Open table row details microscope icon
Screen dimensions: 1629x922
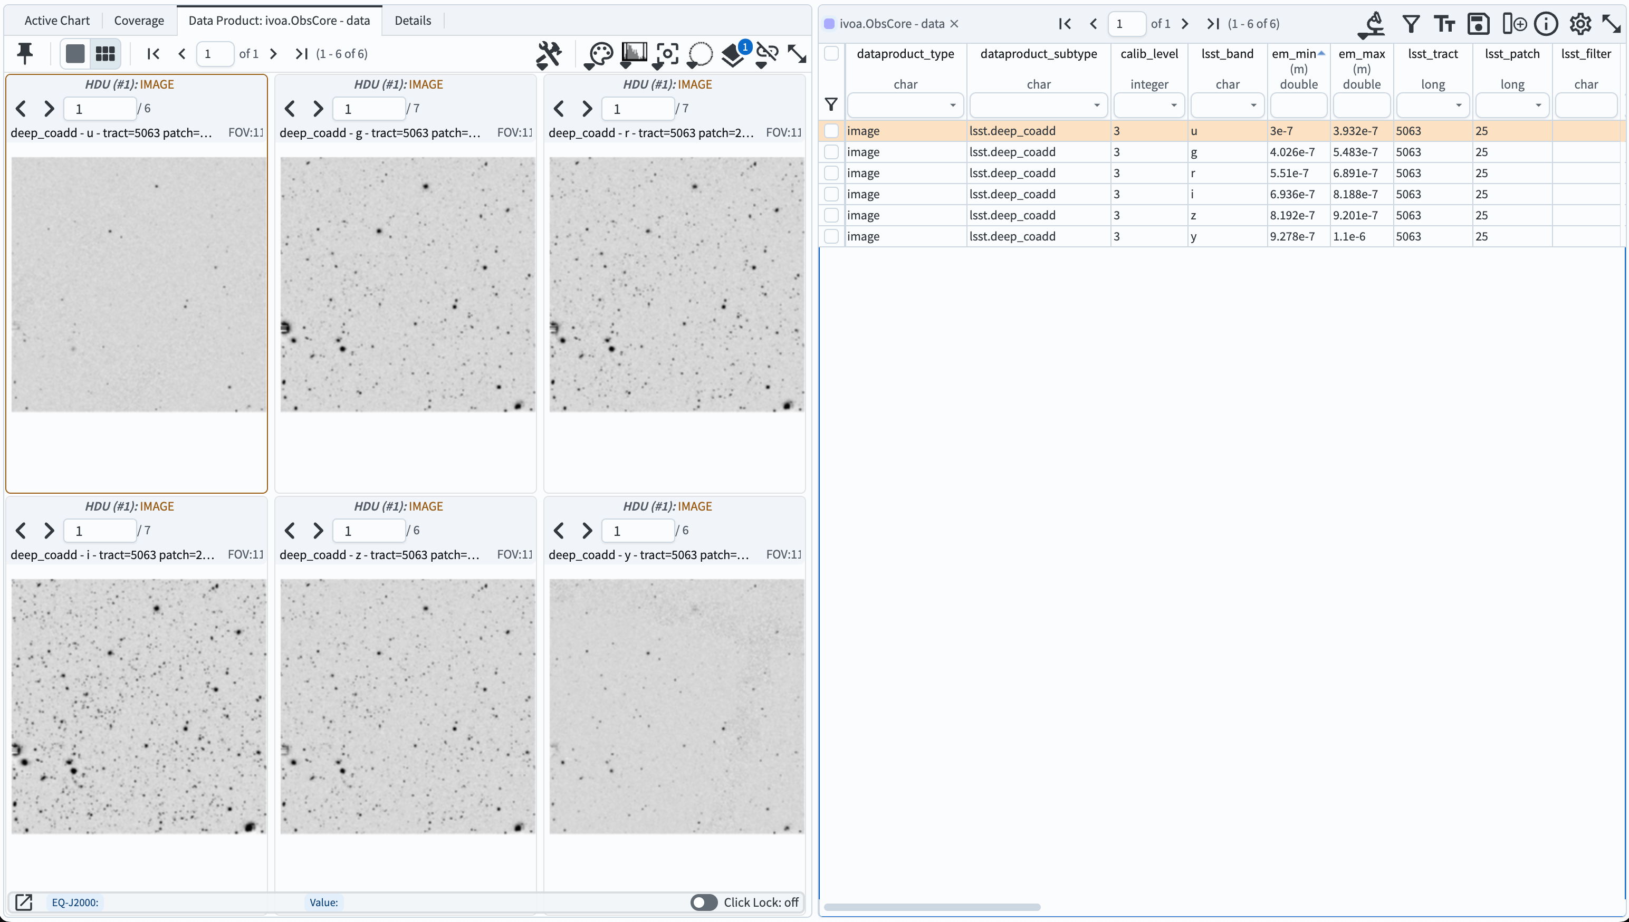pyautogui.click(x=1372, y=25)
